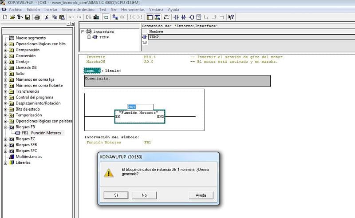Click the normally open contact icon
Viewport: 355px width, 218px height.
176,17
